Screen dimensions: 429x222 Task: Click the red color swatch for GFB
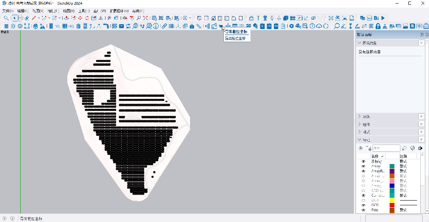click(x=392, y=205)
